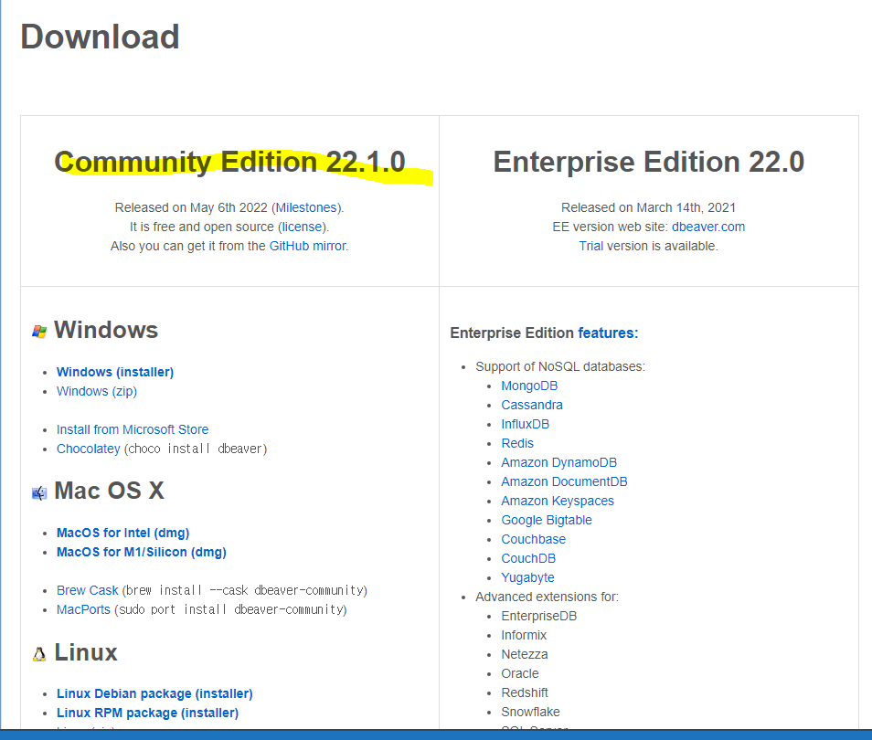Download Linux Debian package (installer)
The width and height of the screenshot is (872, 740).
[x=154, y=693]
